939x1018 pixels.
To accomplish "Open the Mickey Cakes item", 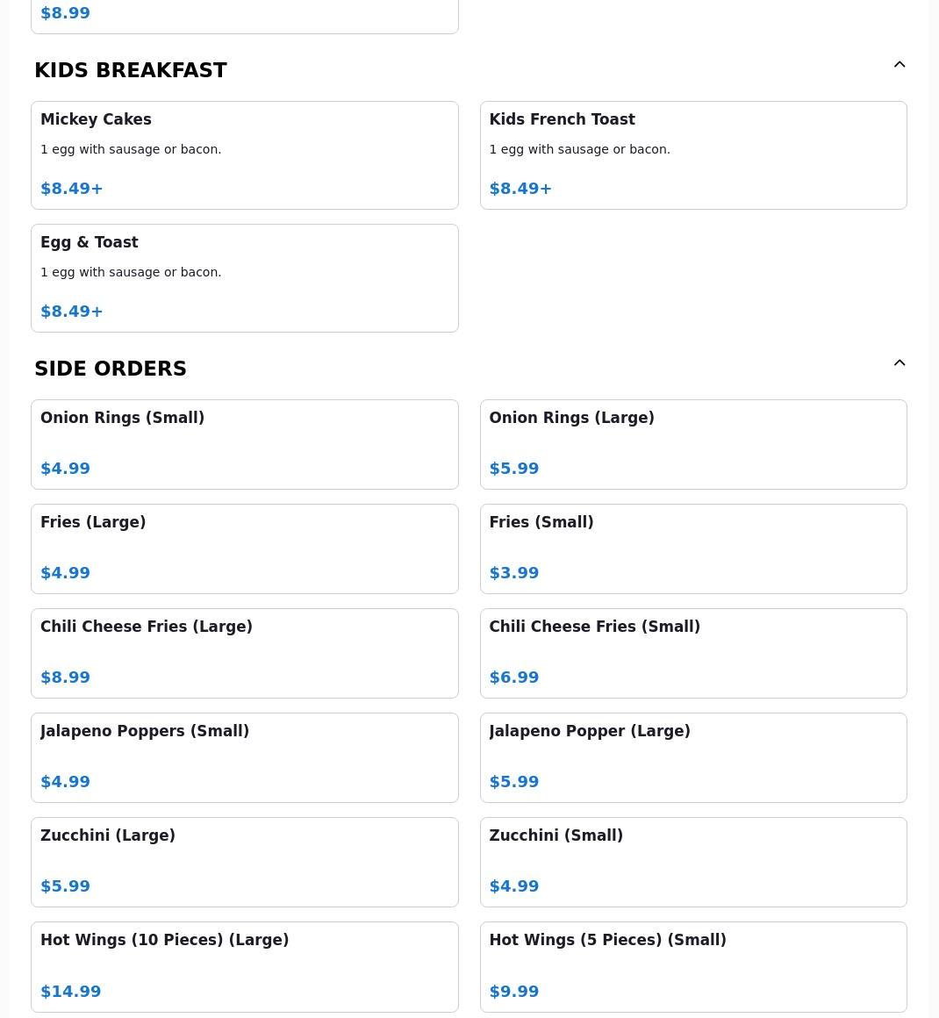I will [x=244, y=155].
